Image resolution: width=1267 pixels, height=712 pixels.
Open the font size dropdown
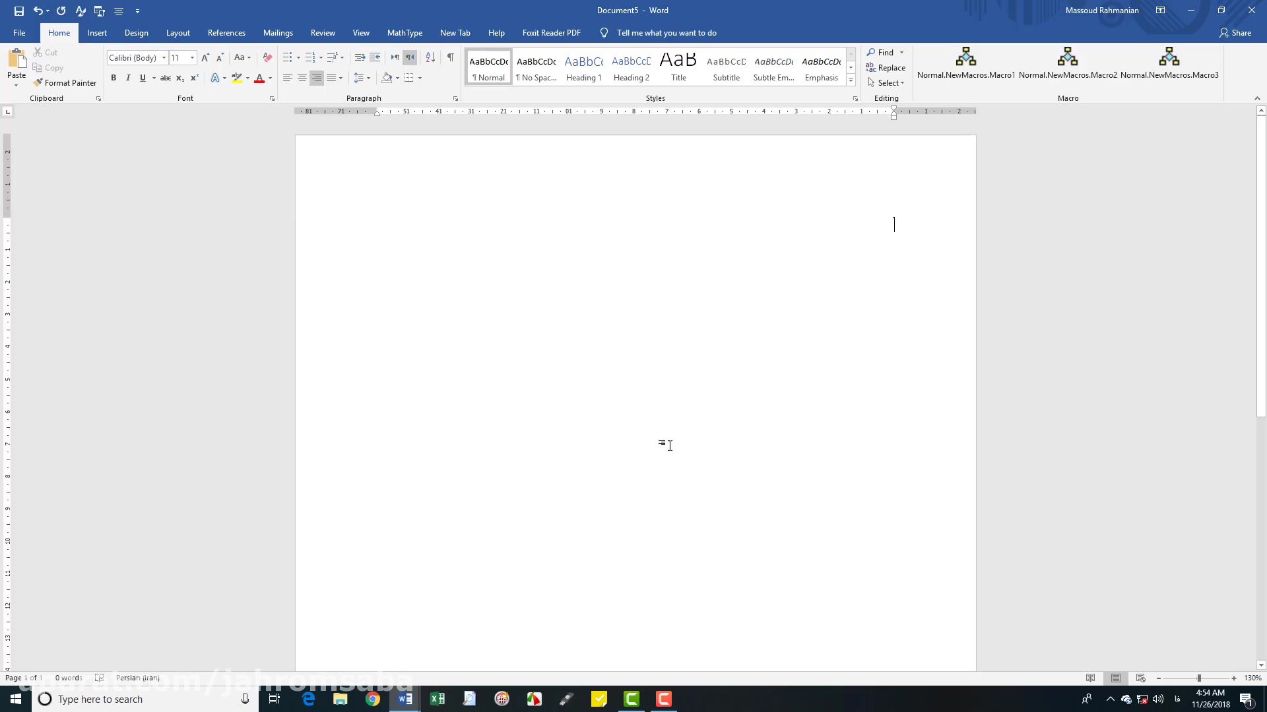192,57
